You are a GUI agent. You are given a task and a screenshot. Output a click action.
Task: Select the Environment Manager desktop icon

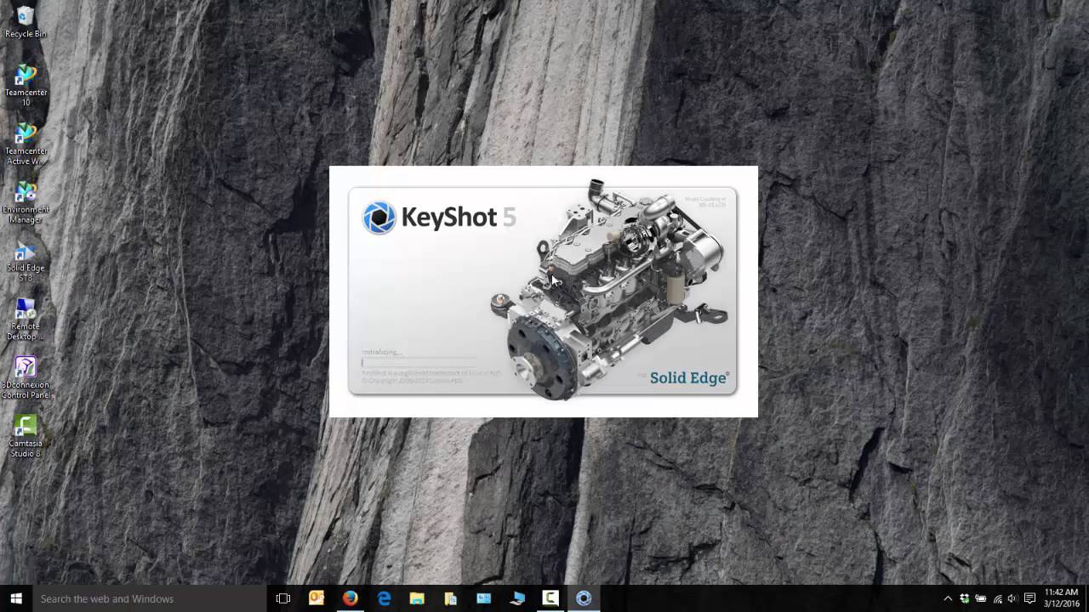click(x=26, y=202)
